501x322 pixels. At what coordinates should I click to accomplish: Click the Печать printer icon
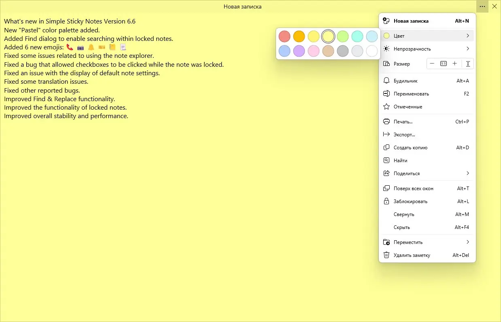click(x=386, y=122)
